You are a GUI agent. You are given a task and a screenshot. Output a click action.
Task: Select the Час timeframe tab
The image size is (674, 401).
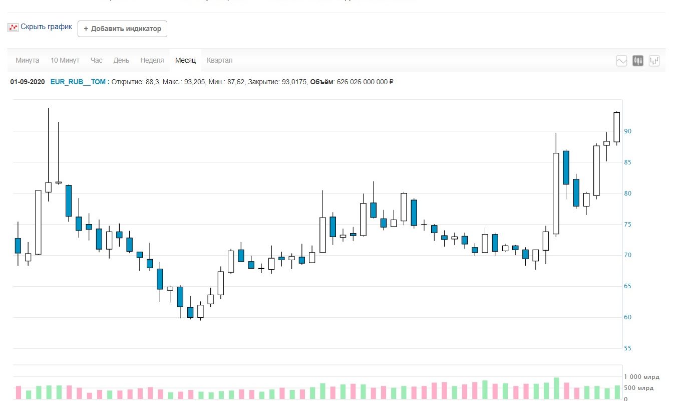pyautogui.click(x=97, y=60)
